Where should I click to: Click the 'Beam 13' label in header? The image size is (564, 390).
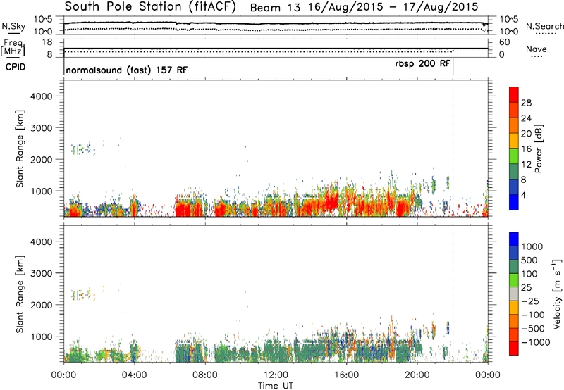click(x=275, y=8)
